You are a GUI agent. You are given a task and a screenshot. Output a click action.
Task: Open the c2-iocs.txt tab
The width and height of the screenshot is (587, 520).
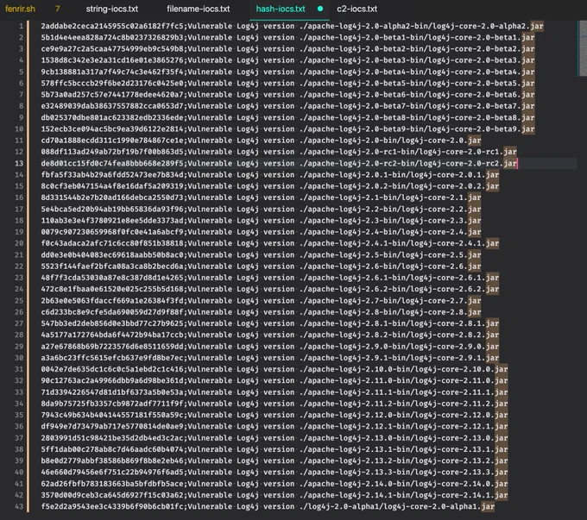click(x=357, y=9)
